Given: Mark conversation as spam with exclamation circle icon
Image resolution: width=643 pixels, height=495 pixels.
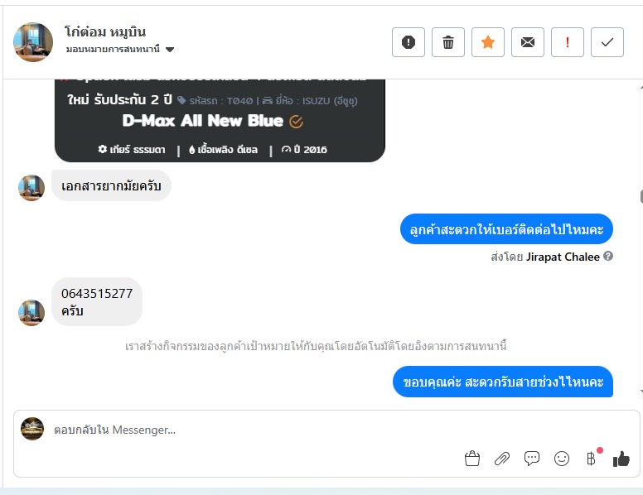Looking at the screenshot, I should pos(408,42).
